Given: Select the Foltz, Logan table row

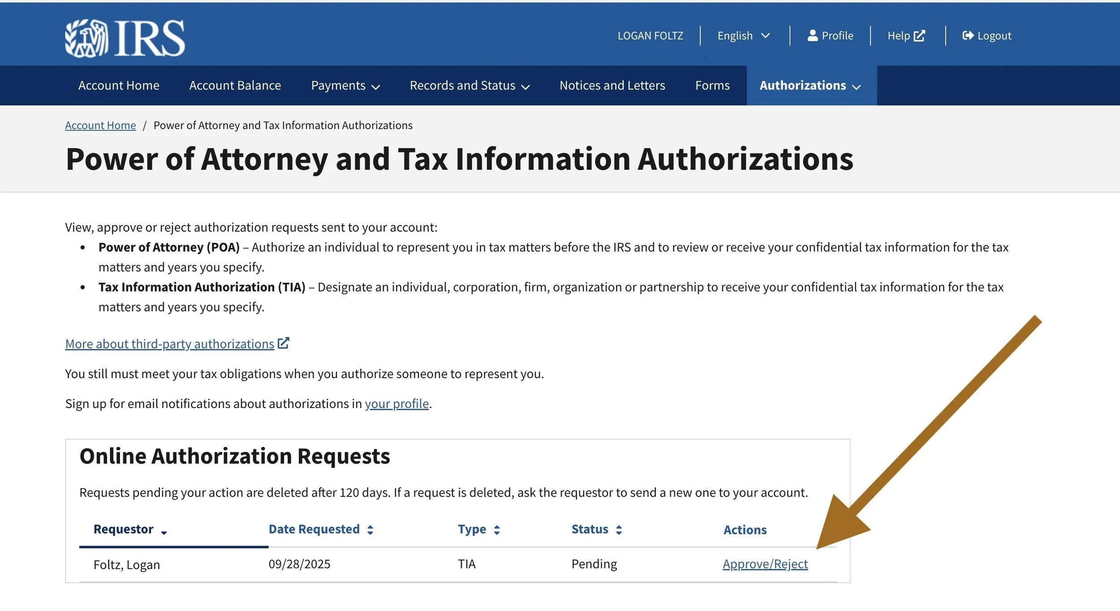Looking at the screenshot, I should coord(127,564).
